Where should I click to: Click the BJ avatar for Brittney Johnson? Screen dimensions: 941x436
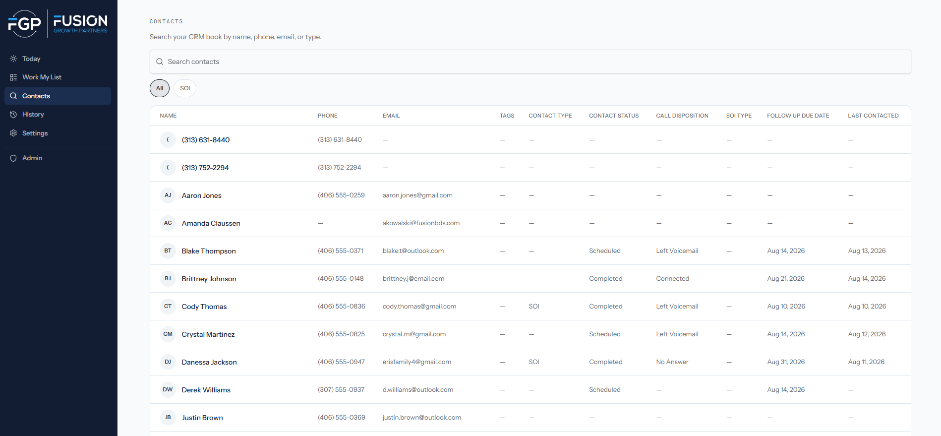[x=168, y=279]
